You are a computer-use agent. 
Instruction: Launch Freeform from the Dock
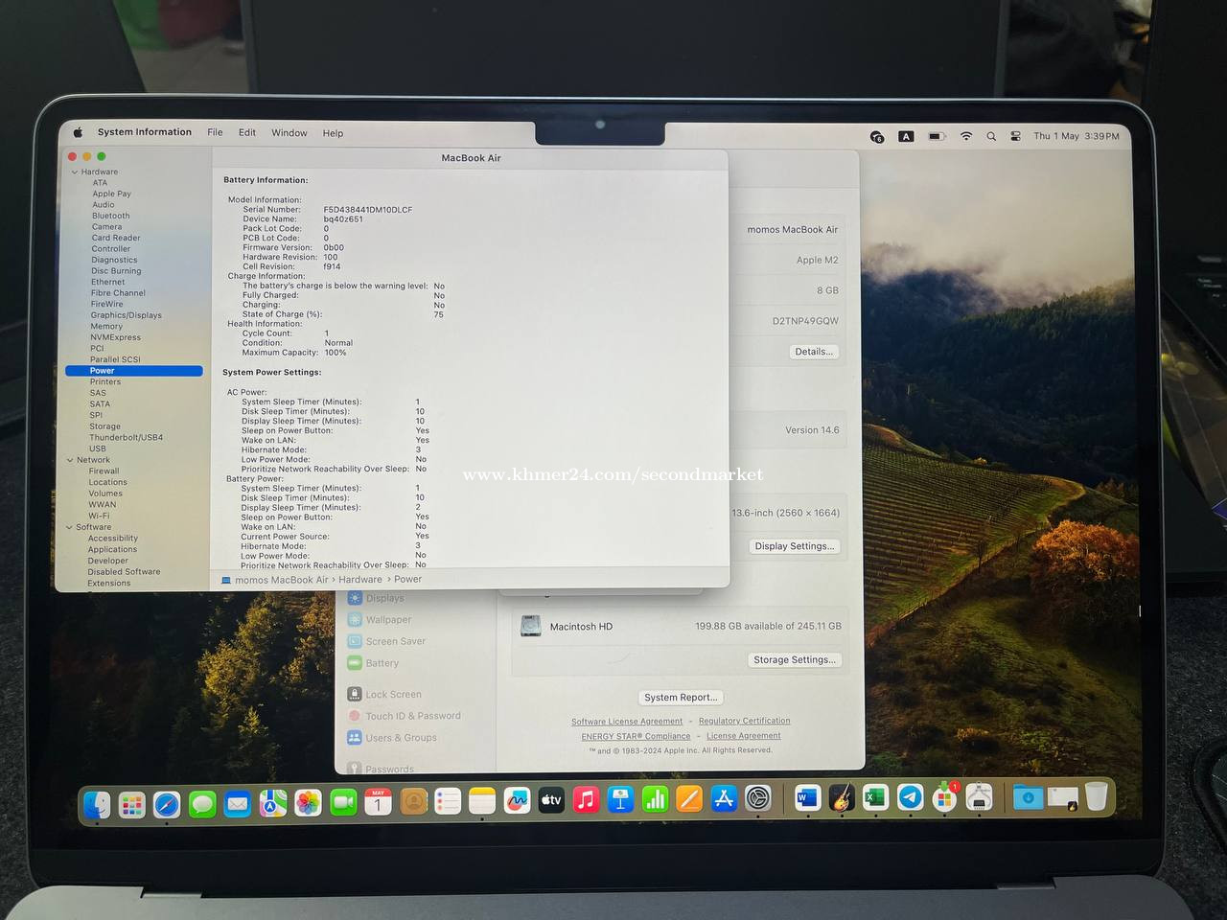pyautogui.click(x=517, y=800)
